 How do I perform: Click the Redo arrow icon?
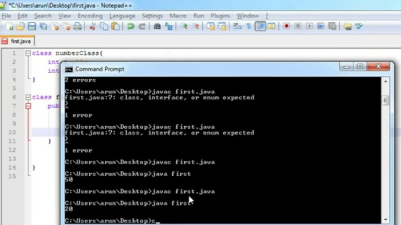[142, 27]
